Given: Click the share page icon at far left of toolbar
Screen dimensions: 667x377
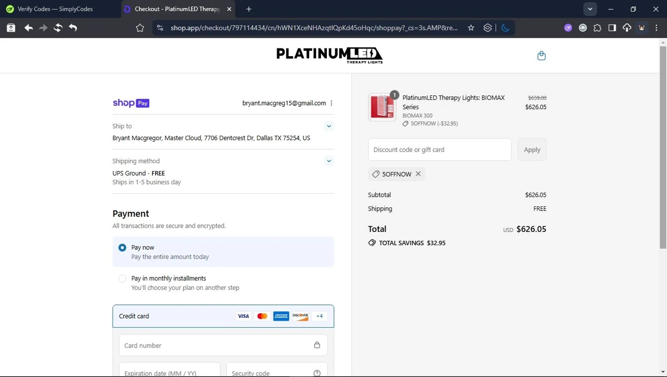Looking at the screenshot, I should (x=11, y=28).
